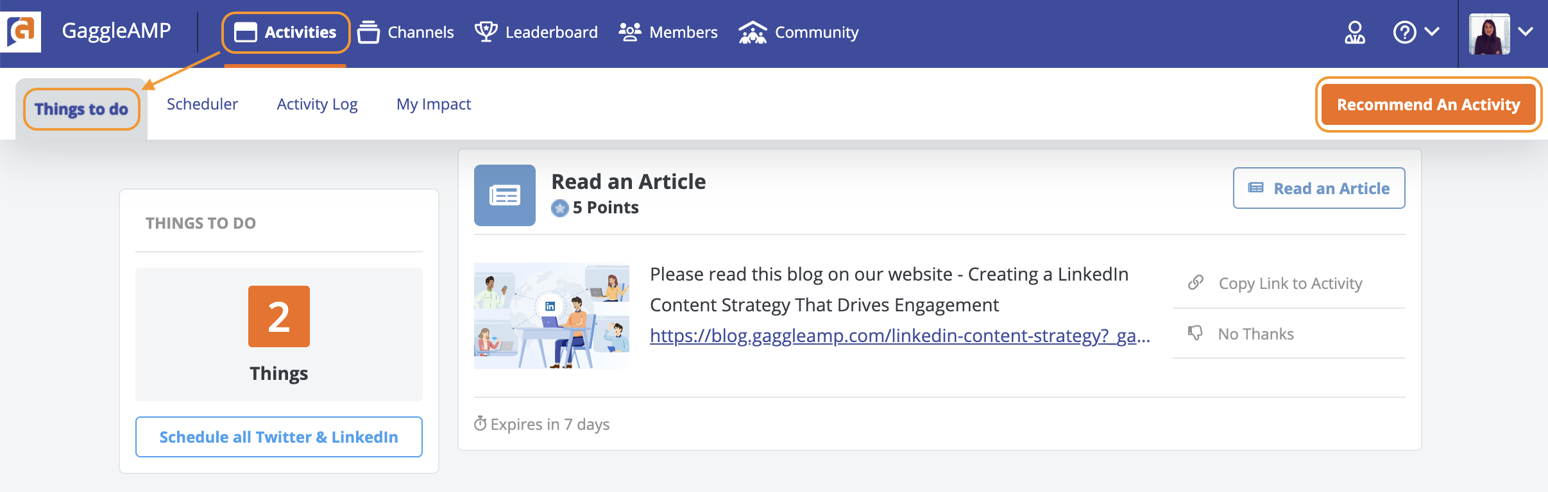Click the user profile photo

point(1489,33)
